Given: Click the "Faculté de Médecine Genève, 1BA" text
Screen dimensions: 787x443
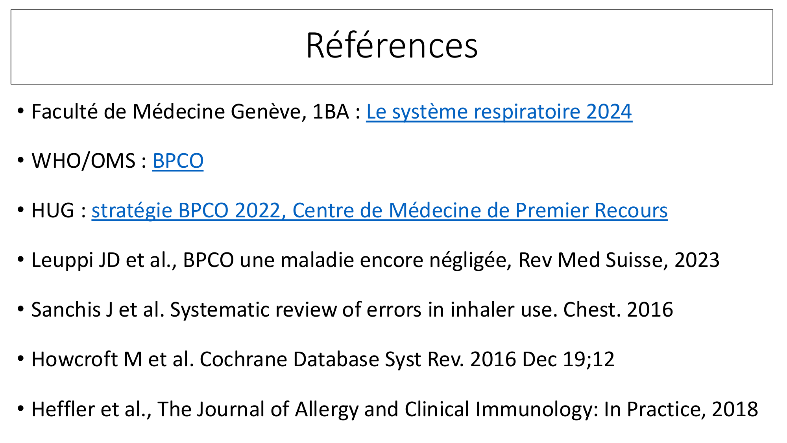Looking at the screenshot, I should coord(189,112).
